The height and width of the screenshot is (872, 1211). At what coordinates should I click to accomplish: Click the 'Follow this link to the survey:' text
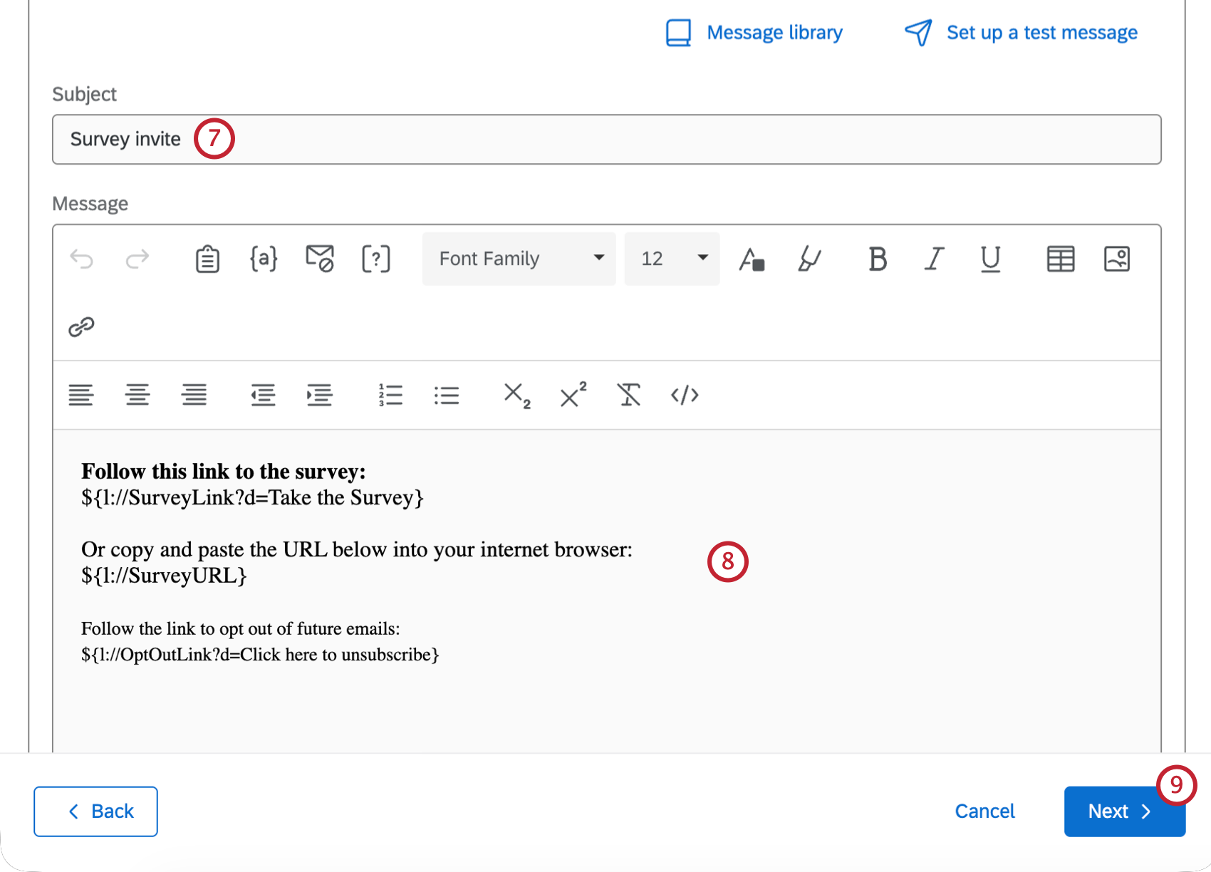pyautogui.click(x=224, y=472)
